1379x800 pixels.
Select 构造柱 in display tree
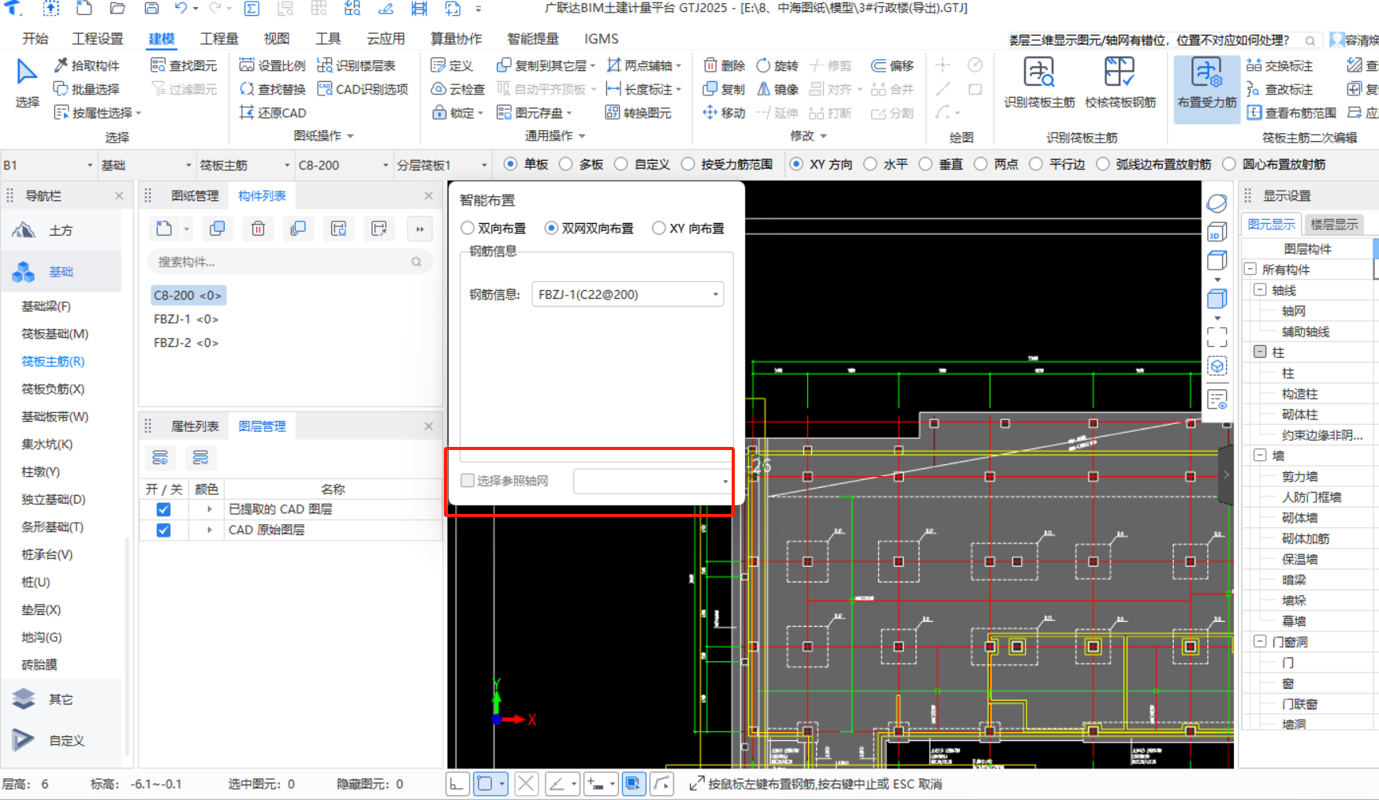click(1299, 393)
